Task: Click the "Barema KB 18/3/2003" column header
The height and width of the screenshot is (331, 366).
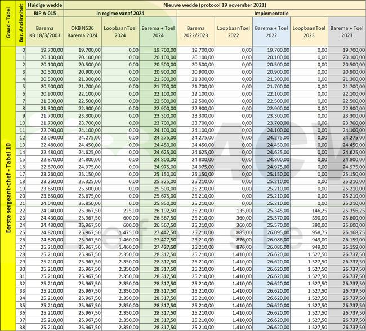Action: 45,32
